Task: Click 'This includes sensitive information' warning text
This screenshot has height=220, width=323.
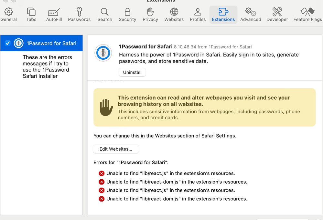Action: [x=209, y=115]
